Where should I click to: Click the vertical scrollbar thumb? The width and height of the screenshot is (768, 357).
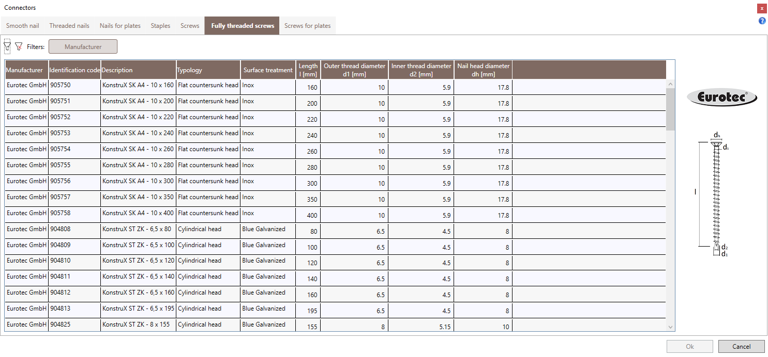pos(671,109)
